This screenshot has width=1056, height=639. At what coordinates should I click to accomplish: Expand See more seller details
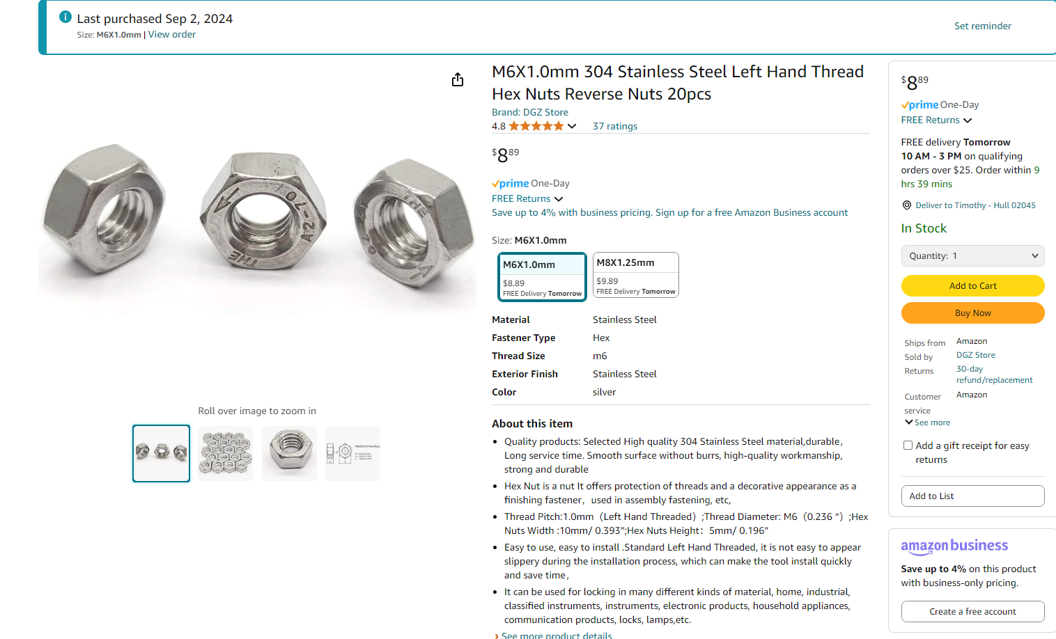tap(927, 423)
